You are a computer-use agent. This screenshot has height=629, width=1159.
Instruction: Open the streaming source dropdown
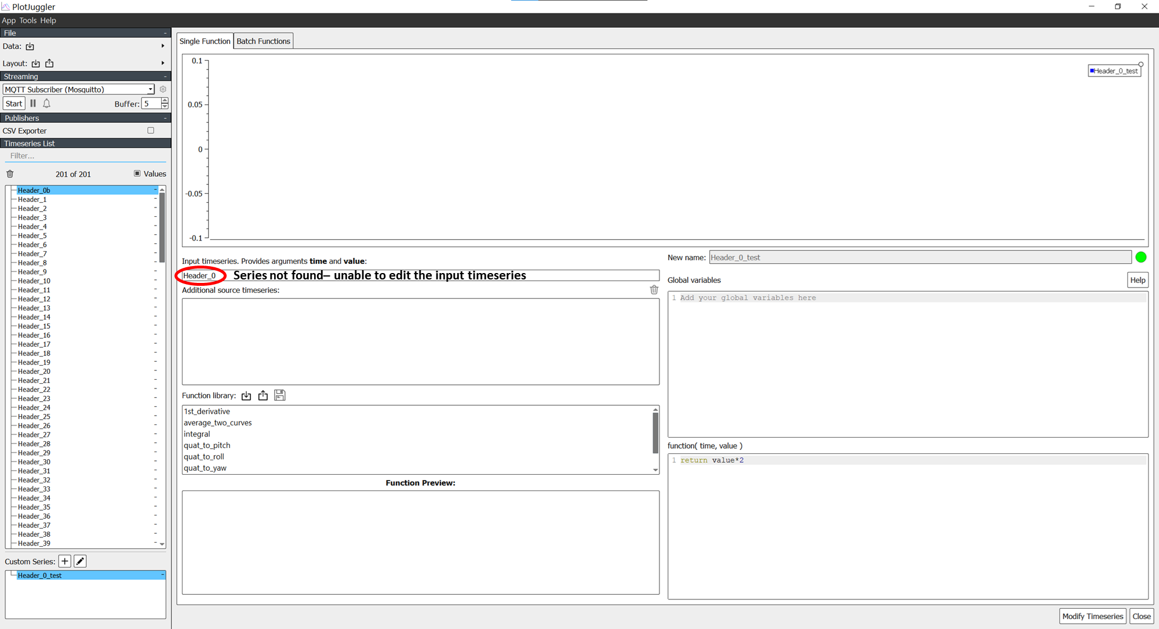[150, 89]
